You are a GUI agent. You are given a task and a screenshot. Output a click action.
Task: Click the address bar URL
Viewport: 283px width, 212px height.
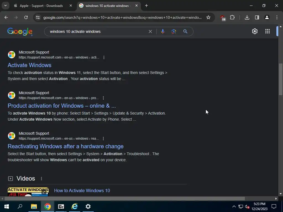[122, 17]
